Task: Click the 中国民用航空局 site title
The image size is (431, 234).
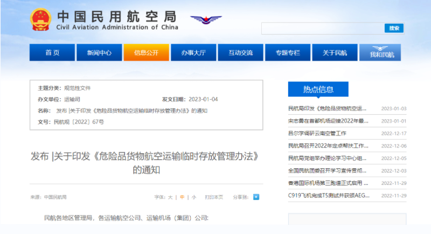Action: (x=117, y=17)
